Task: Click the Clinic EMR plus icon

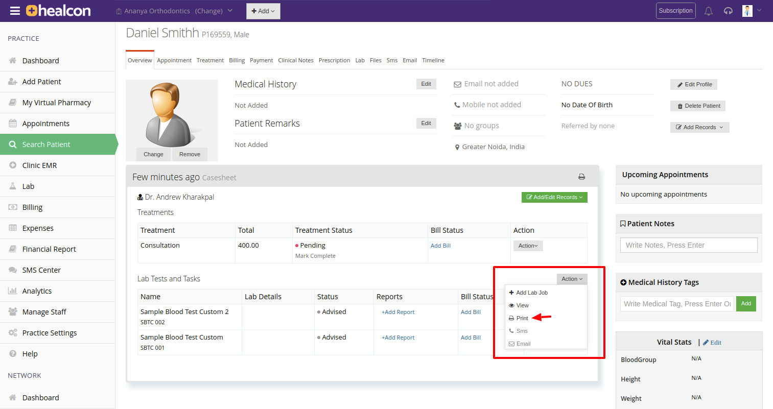Action: point(13,165)
